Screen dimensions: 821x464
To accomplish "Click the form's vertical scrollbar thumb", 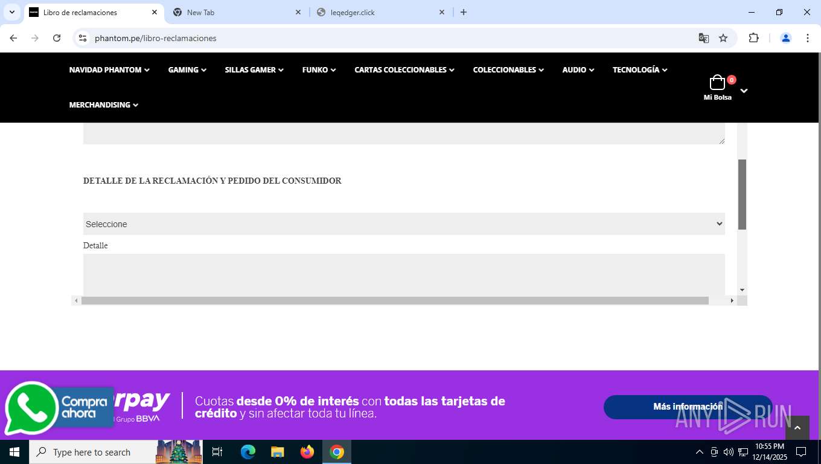I will 742,194.
